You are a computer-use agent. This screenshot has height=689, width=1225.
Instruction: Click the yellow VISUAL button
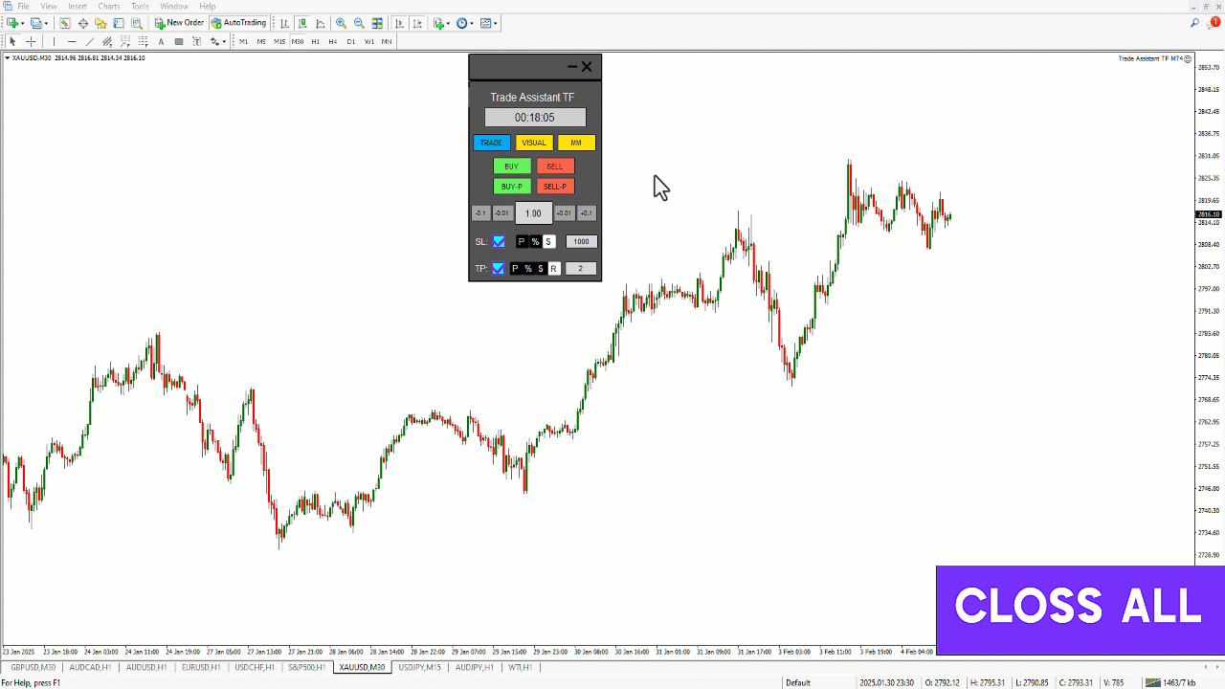pos(534,143)
